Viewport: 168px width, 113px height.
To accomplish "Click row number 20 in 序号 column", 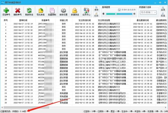I will click(x=6, y=84).
